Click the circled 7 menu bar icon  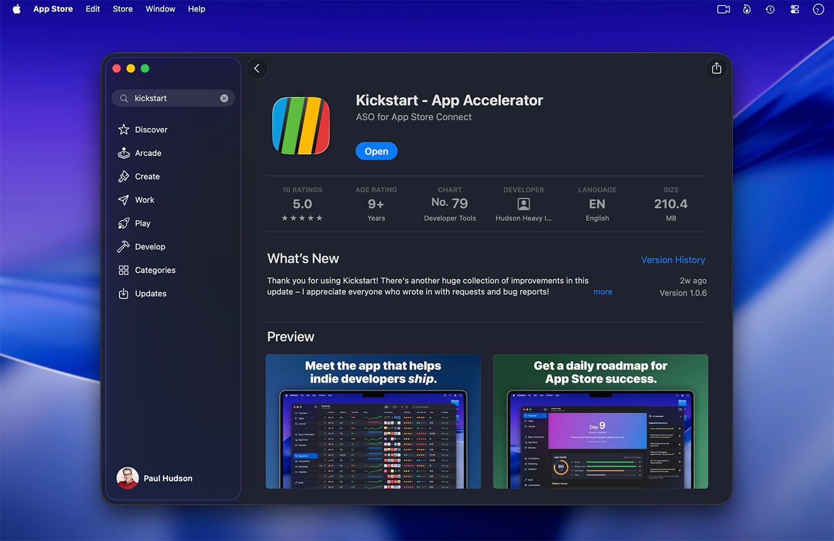coord(818,9)
